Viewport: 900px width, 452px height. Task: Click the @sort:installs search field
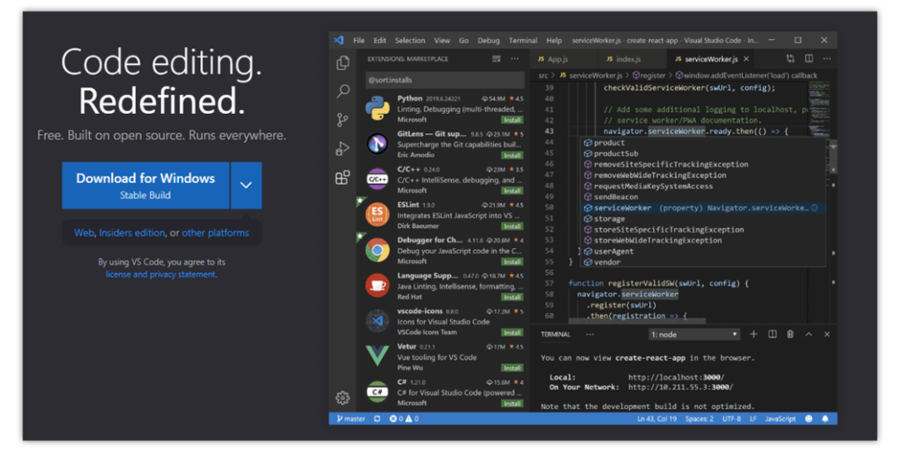click(445, 80)
